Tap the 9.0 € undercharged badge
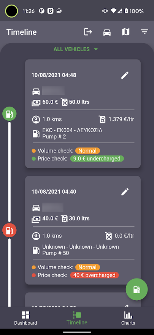Image resolution: width=154 pixels, height=335 pixels. point(97,159)
